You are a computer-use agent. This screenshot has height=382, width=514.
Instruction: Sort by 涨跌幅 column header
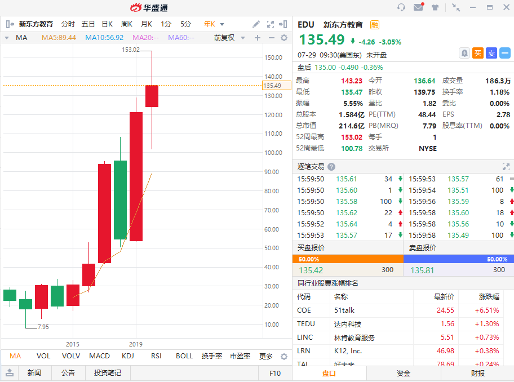[x=489, y=297]
